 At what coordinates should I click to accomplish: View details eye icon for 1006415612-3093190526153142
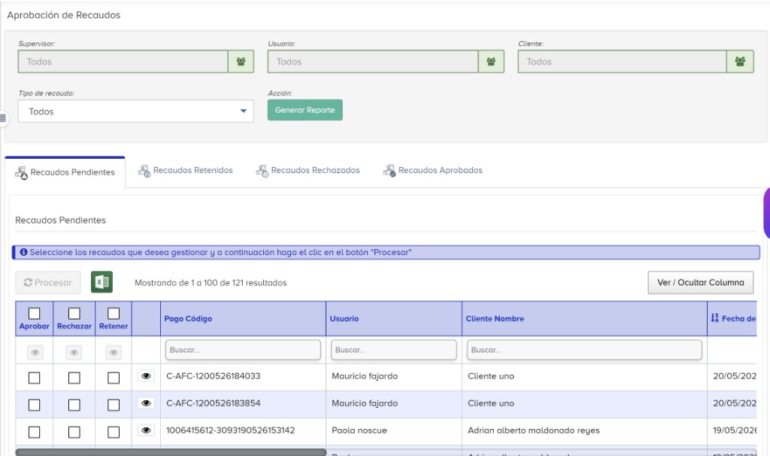tap(146, 430)
